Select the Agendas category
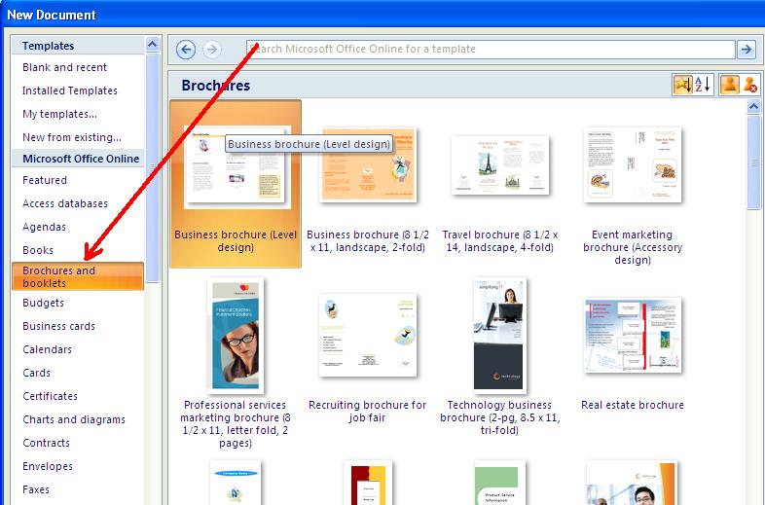 44,228
